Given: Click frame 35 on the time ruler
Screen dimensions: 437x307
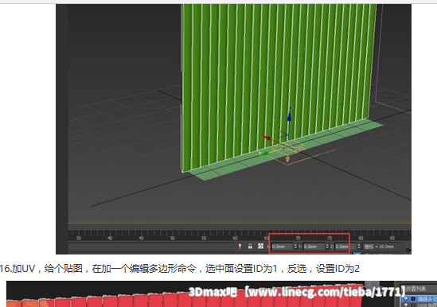Looking at the screenshot, I should [78, 238].
